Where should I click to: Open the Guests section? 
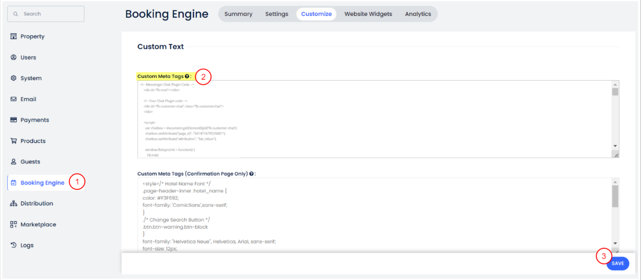[x=30, y=162]
